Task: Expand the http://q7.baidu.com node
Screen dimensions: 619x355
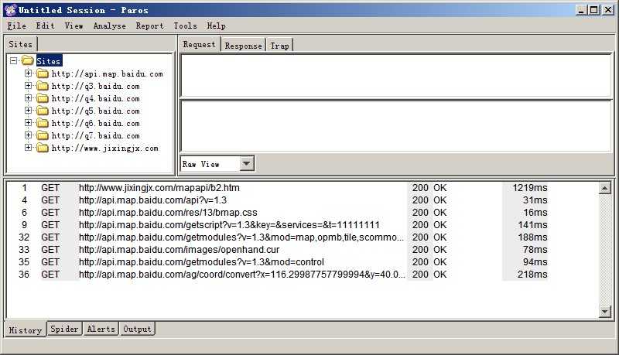Action: 28,135
